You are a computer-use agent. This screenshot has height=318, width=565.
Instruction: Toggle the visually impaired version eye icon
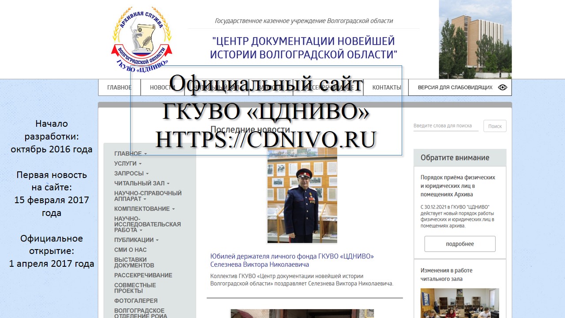502,87
